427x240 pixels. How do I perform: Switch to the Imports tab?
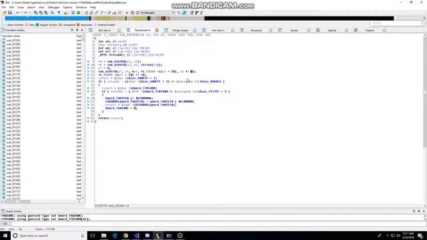332,31
